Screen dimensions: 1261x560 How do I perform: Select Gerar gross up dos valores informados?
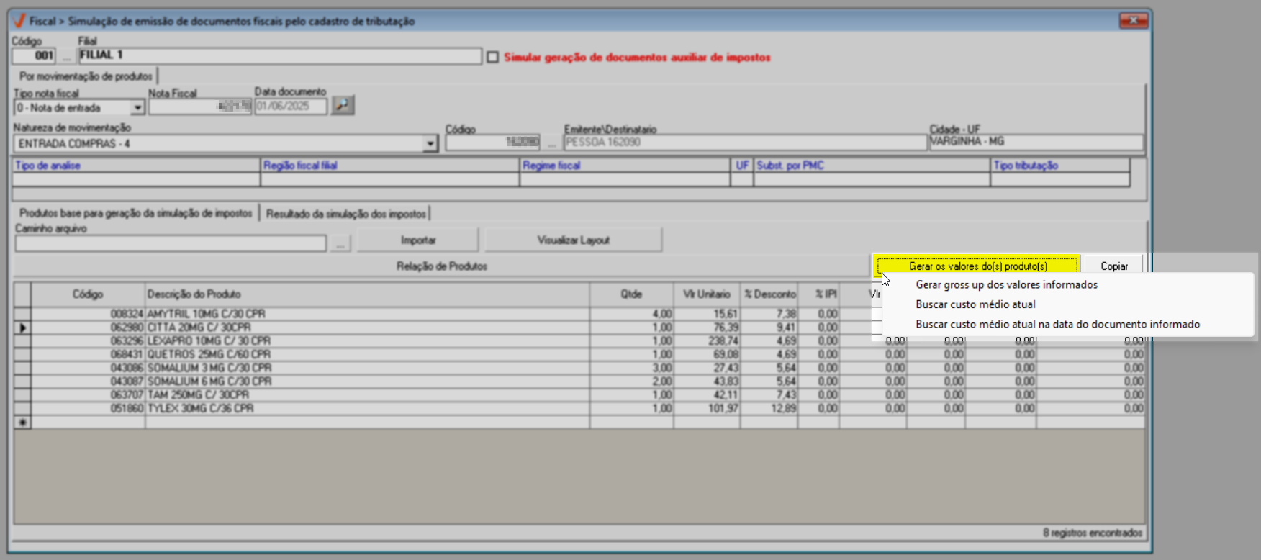tap(1006, 285)
